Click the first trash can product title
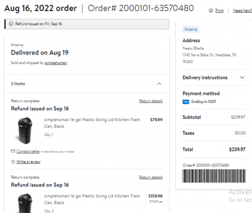The width and height of the screenshot is (252, 213). [x=92, y=123]
